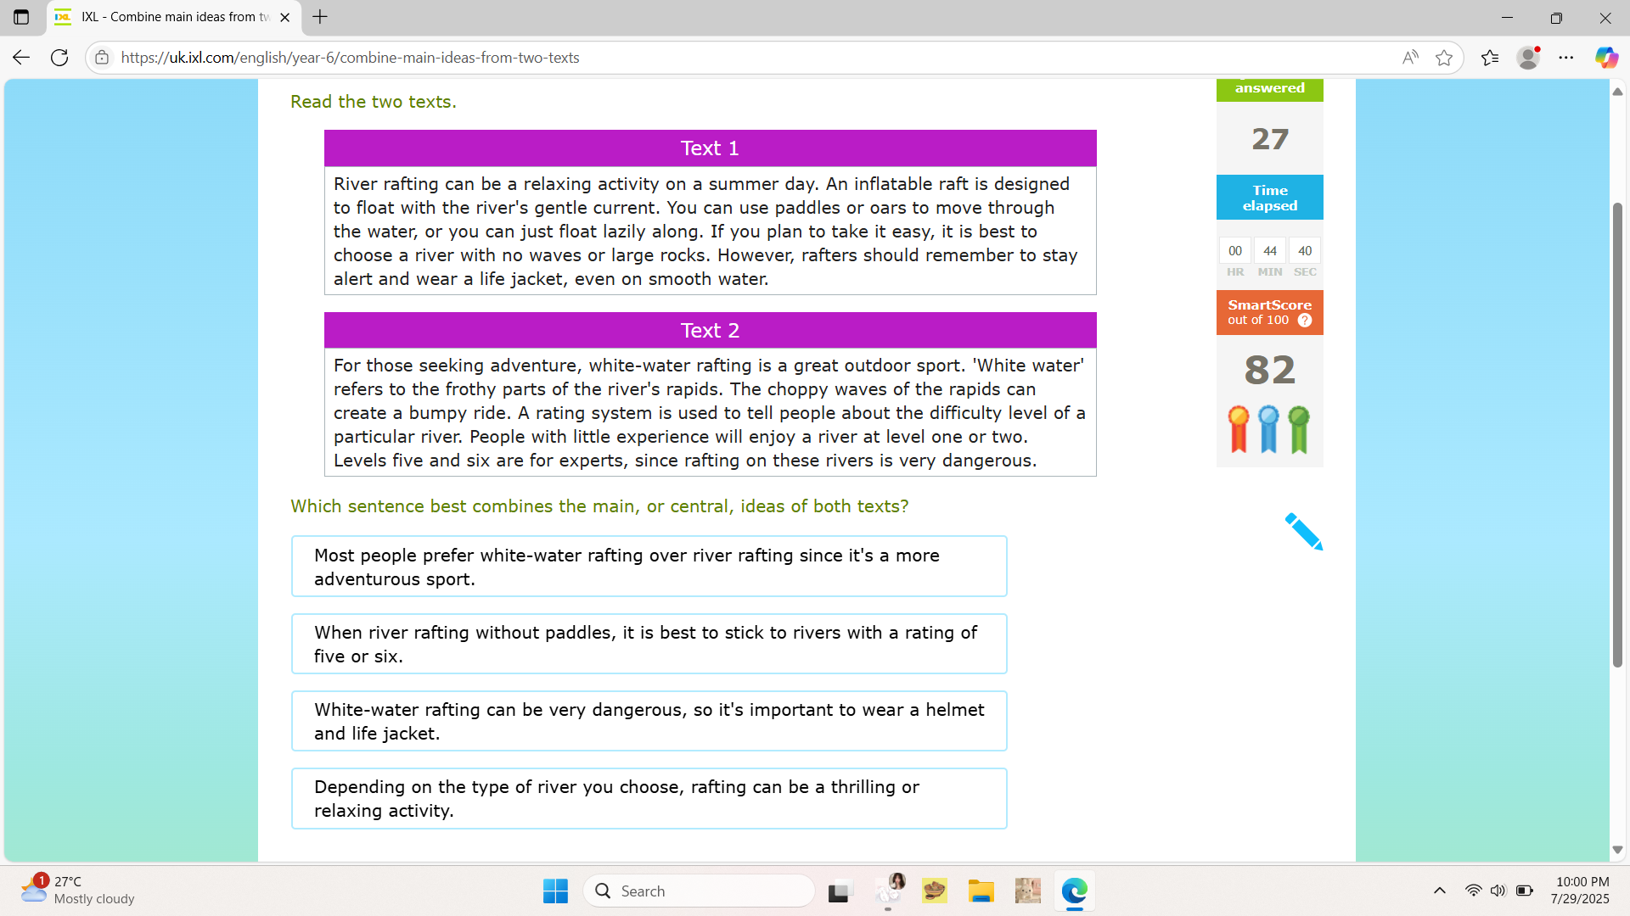Activate read aloud from the address bar
1630x916 pixels.
coord(1410,57)
